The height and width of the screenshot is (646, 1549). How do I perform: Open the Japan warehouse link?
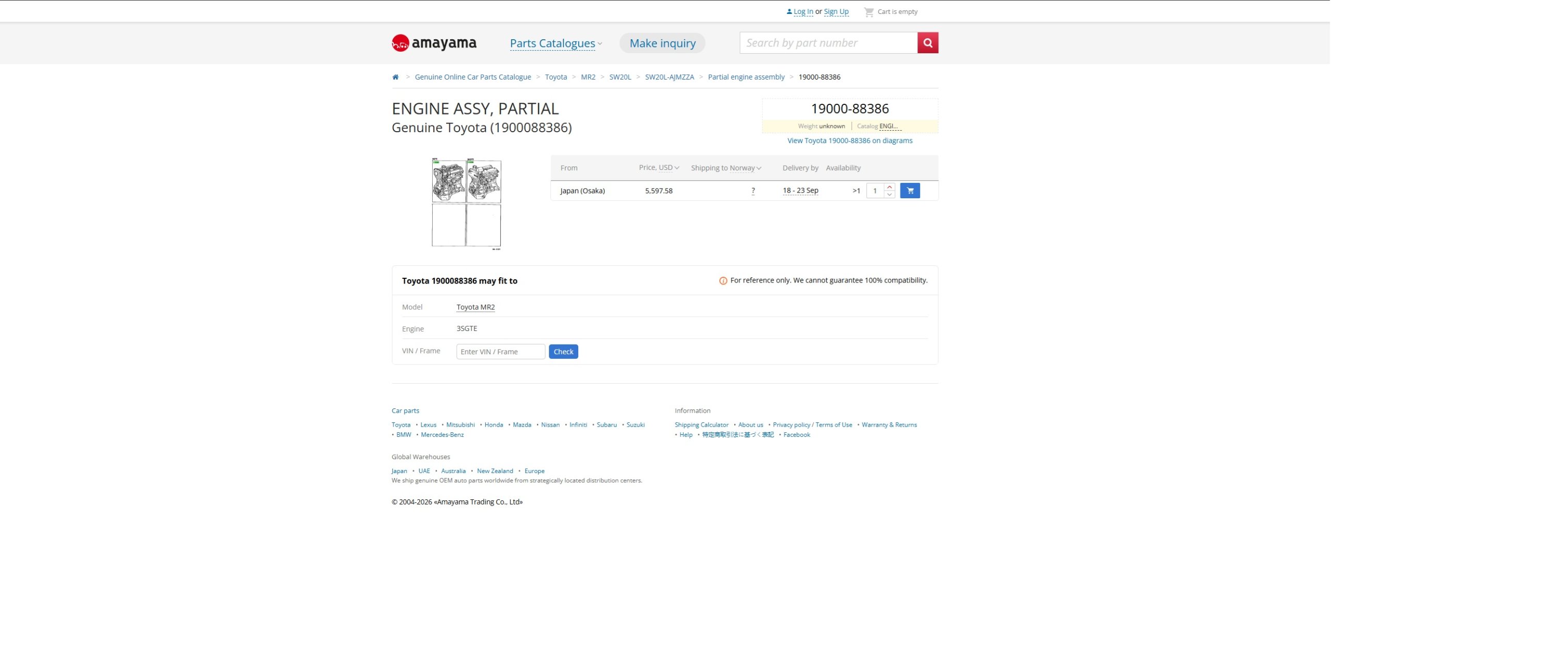point(399,471)
